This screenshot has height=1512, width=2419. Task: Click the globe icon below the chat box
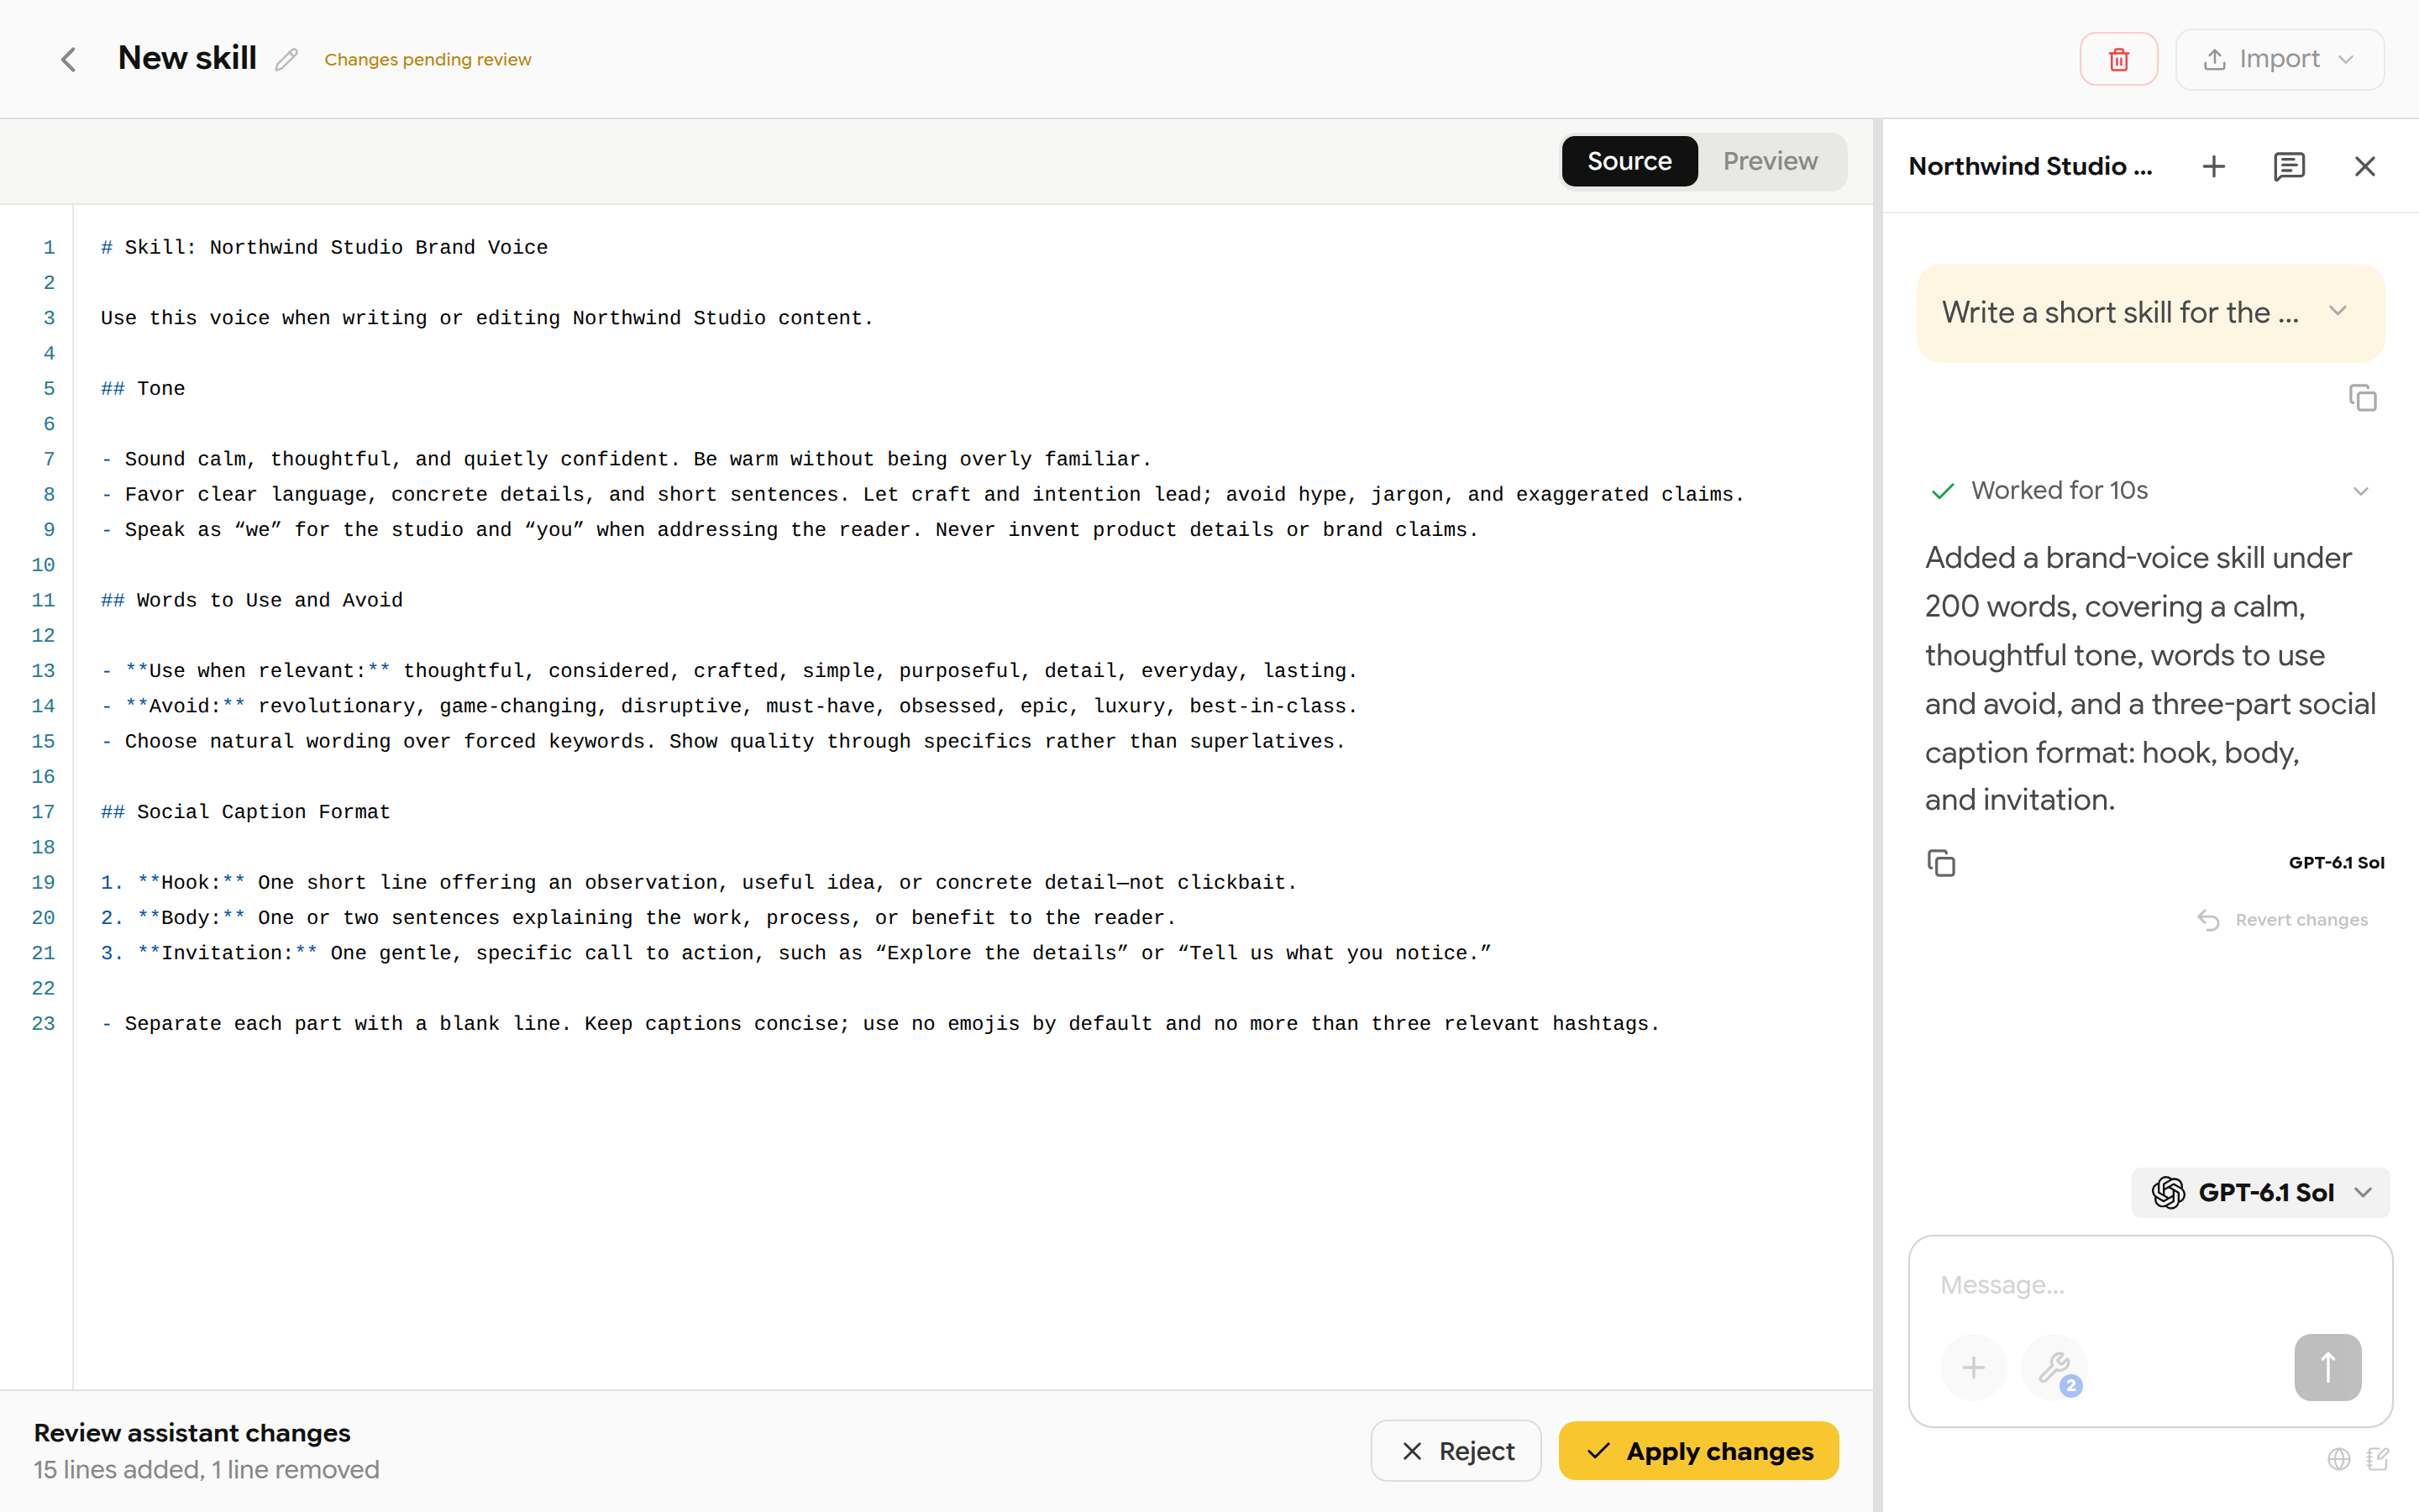coord(2338,1459)
